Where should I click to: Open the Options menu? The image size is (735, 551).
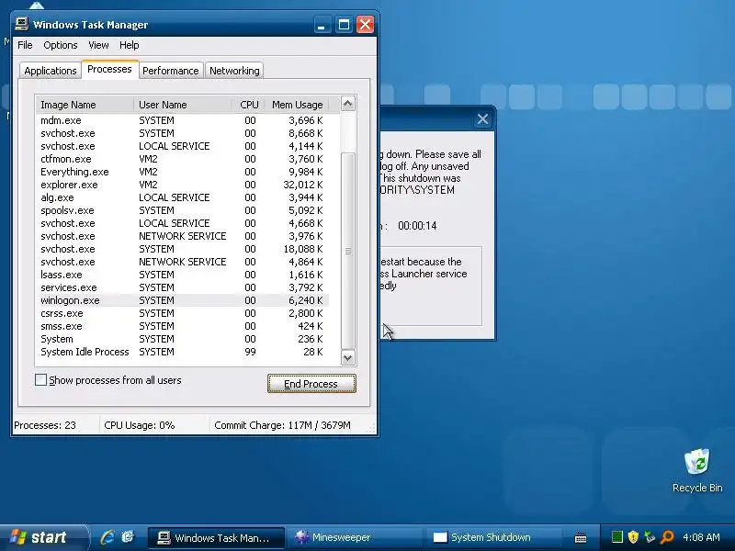[61, 45]
